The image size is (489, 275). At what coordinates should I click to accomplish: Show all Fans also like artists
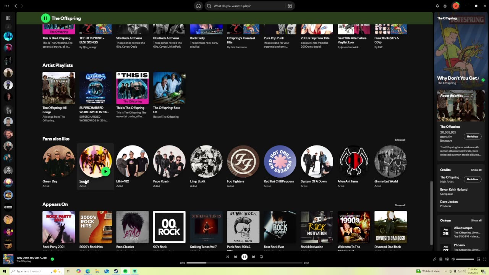coord(400,140)
